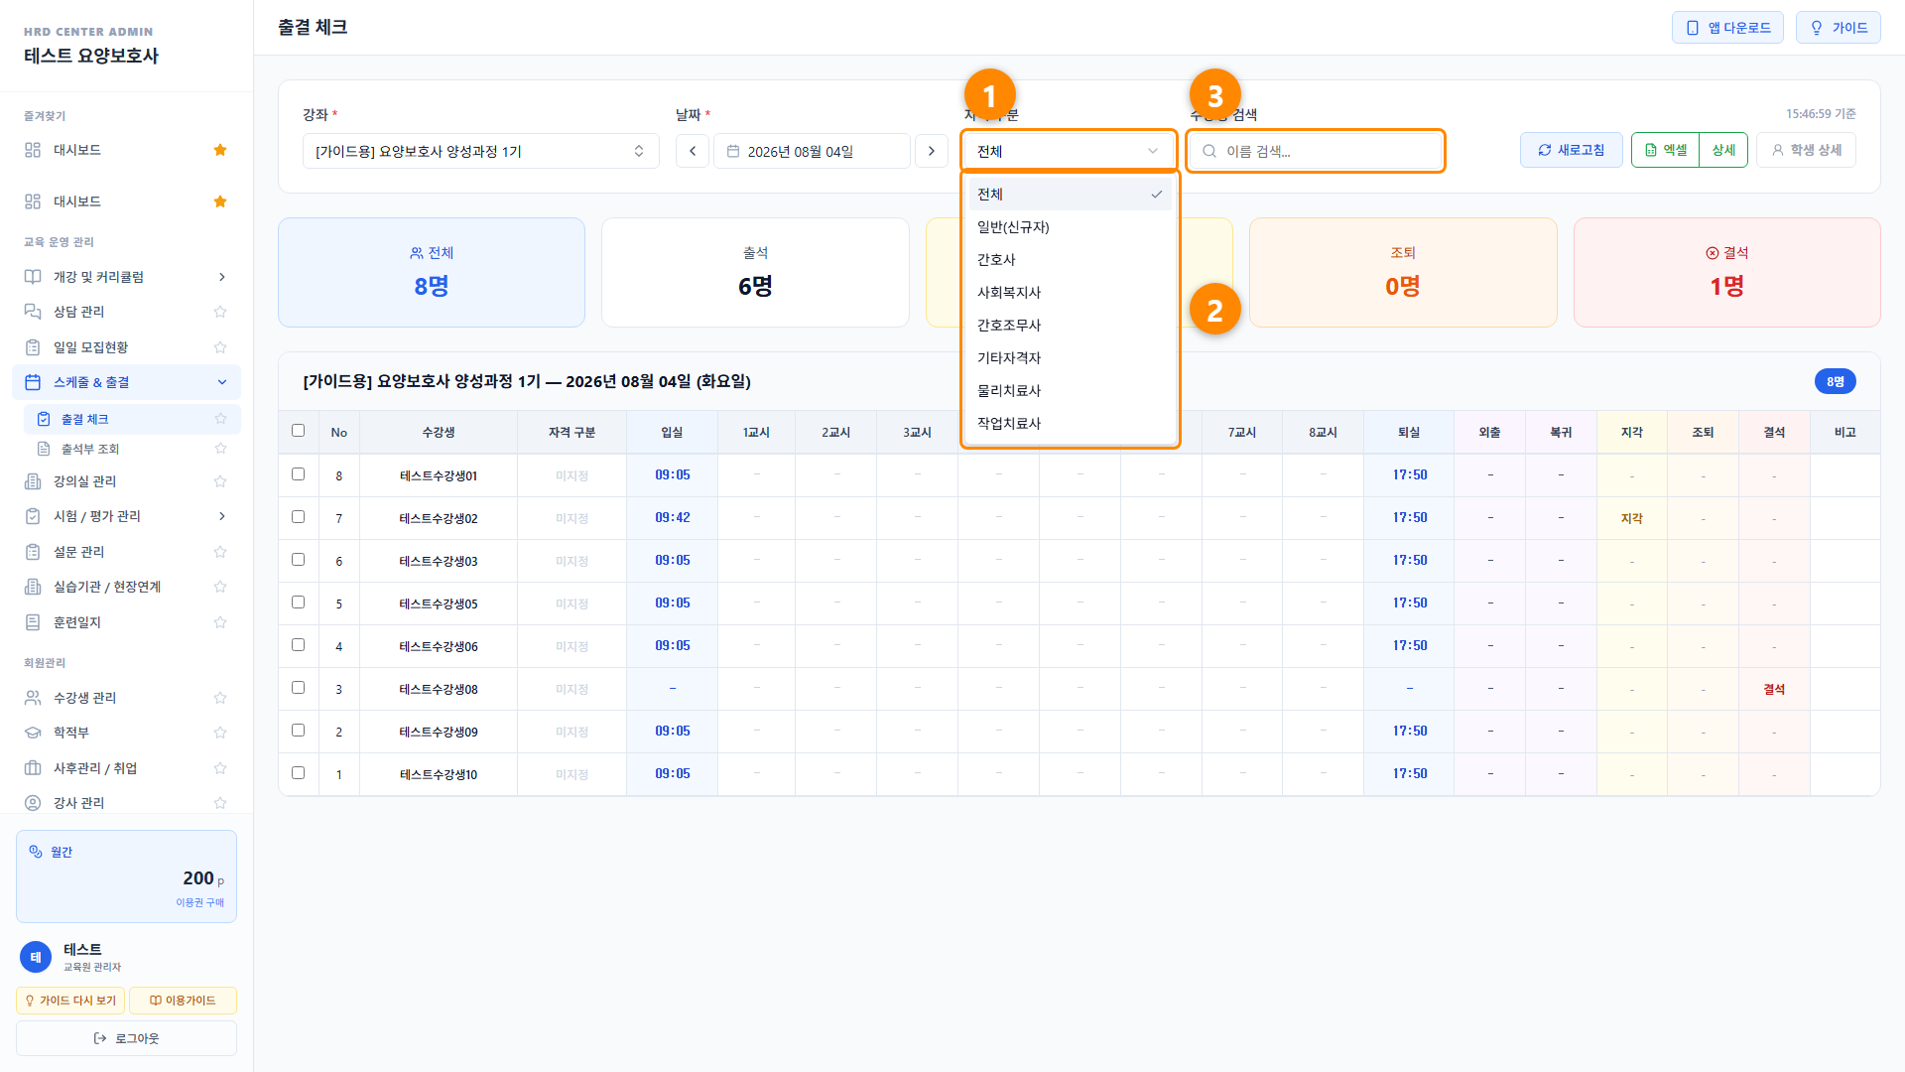Open the 이용권 구매 link
This screenshot has width=1905, height=1072.
[199, 902]
